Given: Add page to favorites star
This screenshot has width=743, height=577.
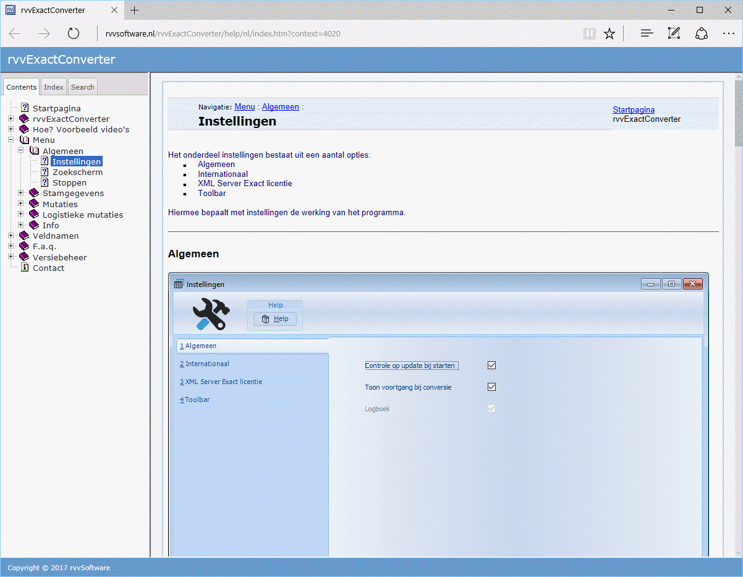Looking at the screenshot, I should coord(609,33).
